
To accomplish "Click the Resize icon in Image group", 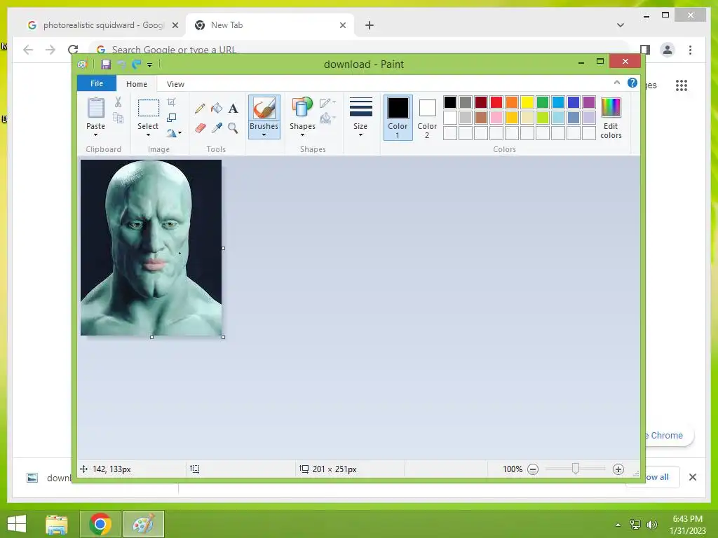I will [x=171, y=118].
